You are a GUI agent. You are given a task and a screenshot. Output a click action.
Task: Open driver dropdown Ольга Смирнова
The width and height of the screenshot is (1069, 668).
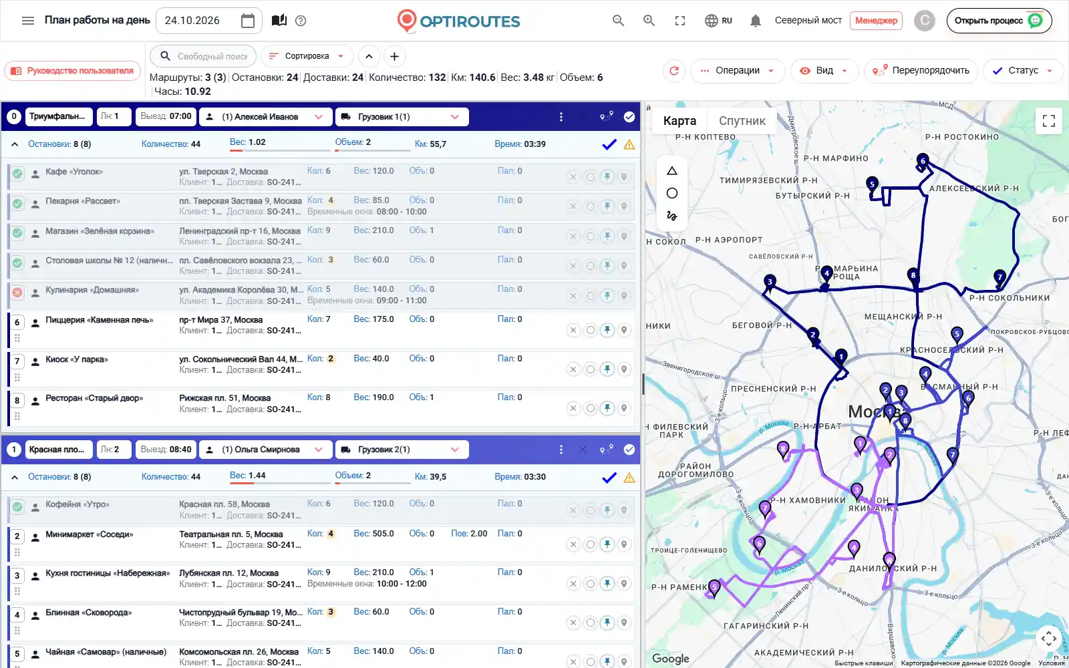tap(266, 450)
